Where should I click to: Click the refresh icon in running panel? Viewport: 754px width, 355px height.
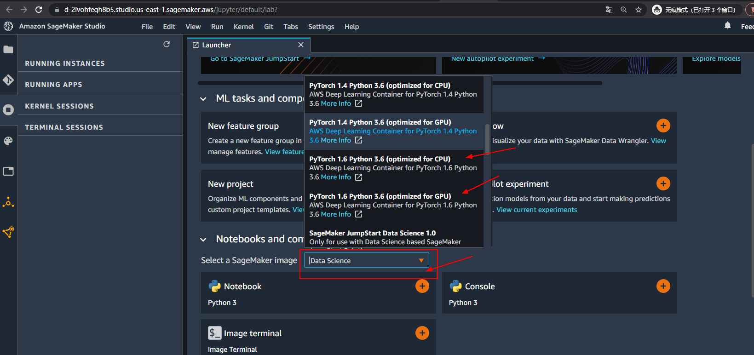(167, 44)
